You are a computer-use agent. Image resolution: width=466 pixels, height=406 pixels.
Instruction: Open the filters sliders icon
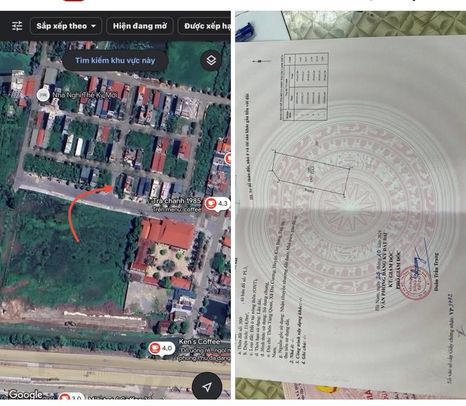pos(17,26)
